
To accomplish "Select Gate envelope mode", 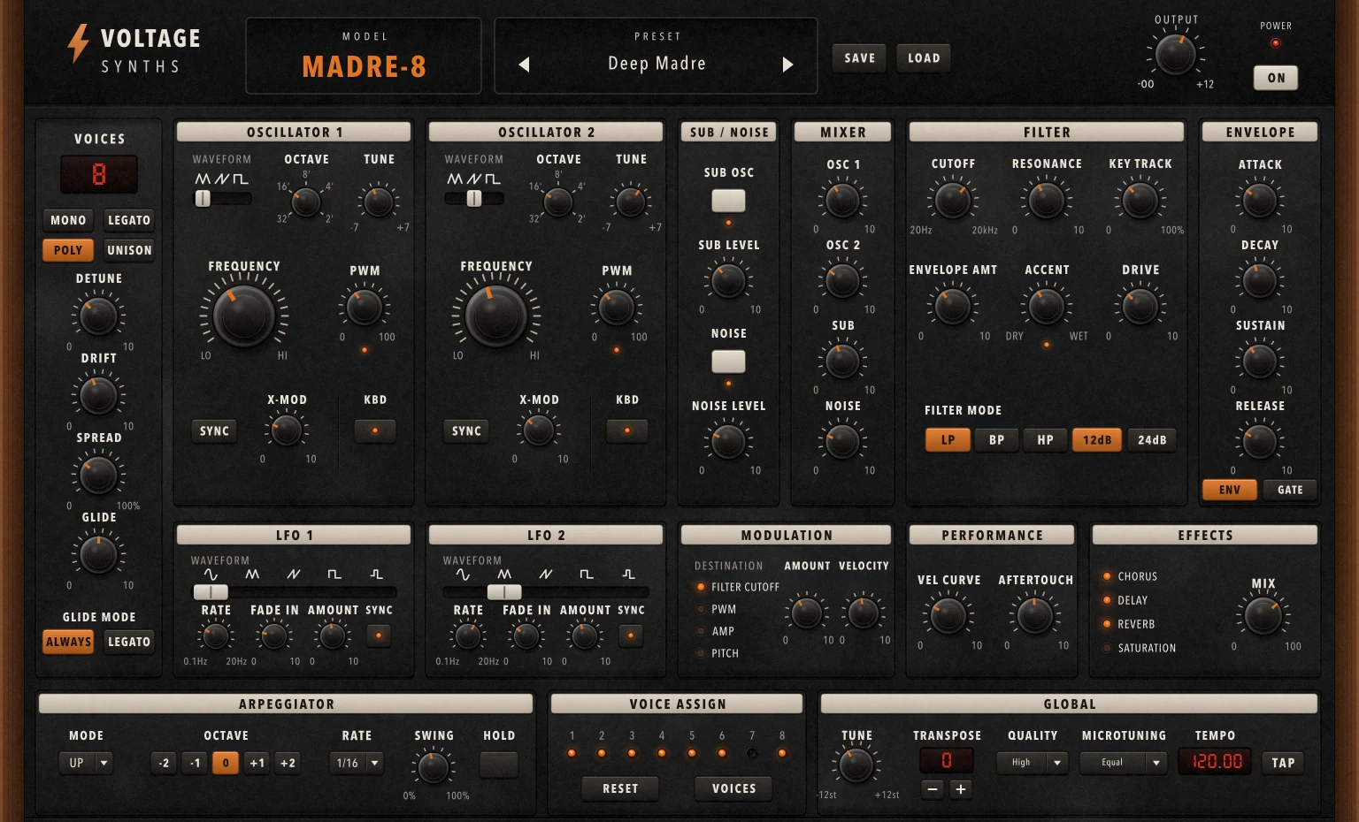I will [1290, 490].
